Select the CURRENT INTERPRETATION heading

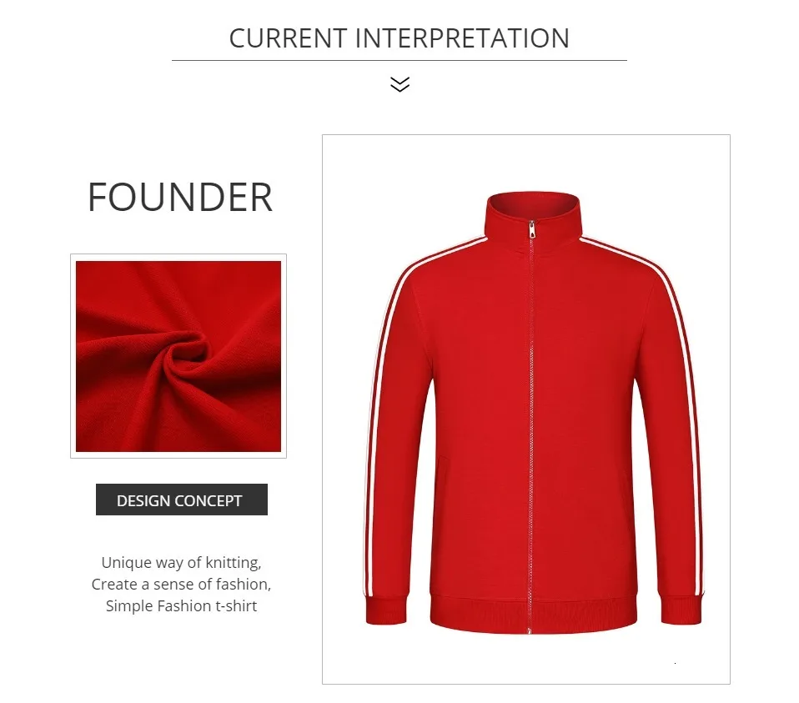(x=399, y=38)
